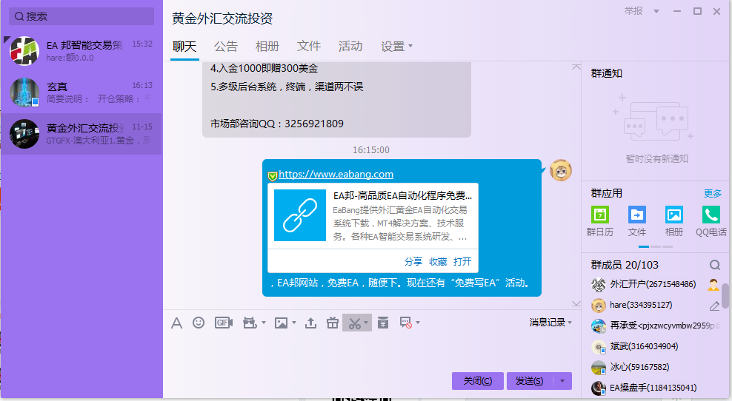Viewport: 732px width, 401px height.
Task: Click the sender's avatar in chat
Action: [x=561, y=170]
